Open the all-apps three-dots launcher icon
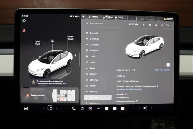 tap(98, 109)
